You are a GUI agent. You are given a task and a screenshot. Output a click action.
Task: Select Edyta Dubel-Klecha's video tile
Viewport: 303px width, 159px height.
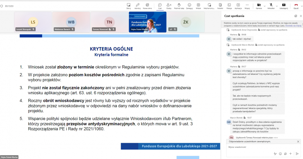click(148, 22)
